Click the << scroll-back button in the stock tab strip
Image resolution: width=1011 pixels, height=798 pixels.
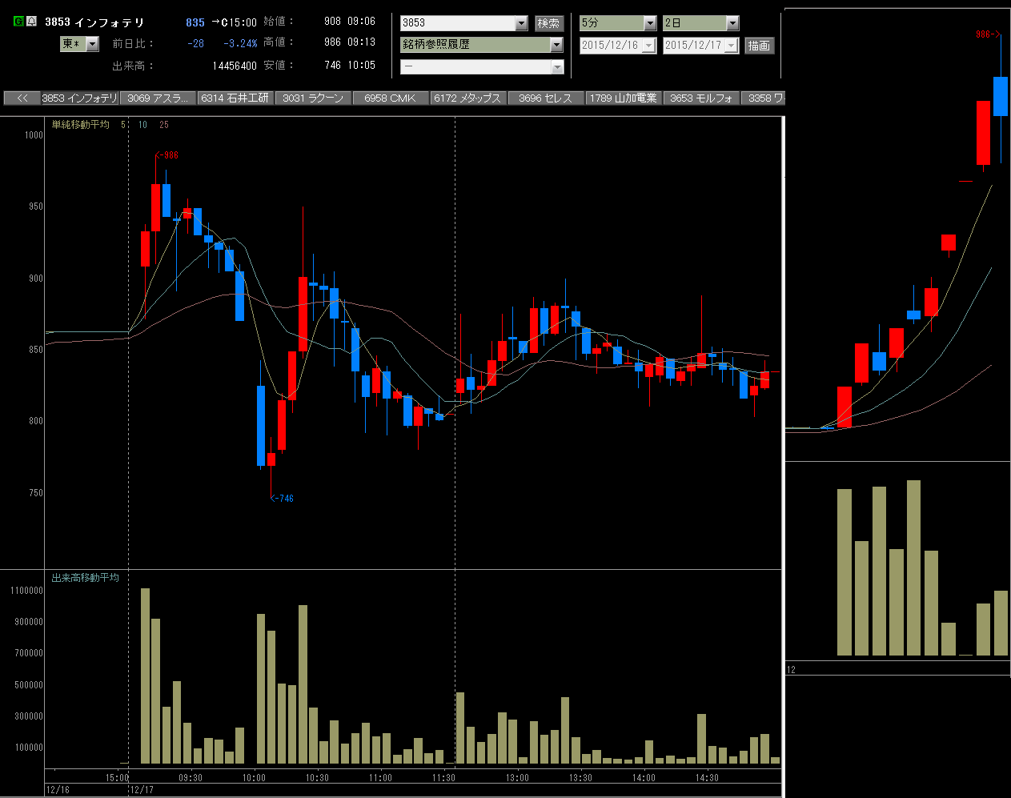click(22, 98)
